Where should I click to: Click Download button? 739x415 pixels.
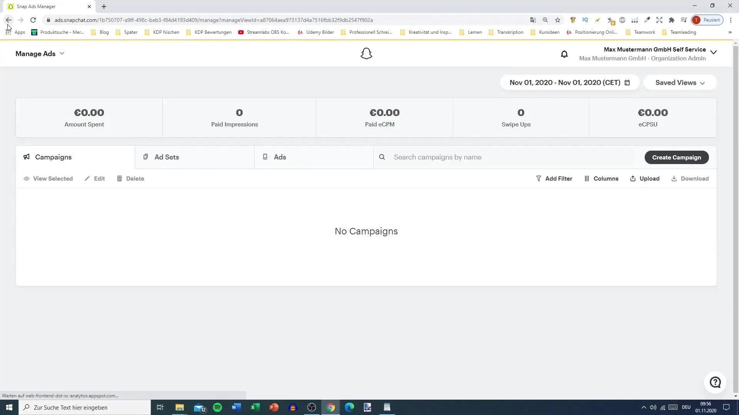pos(690,179)
